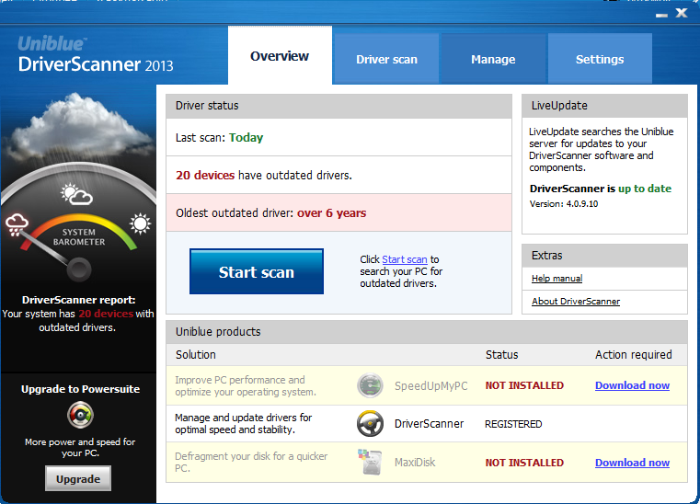Download now for SpeedUpMyPC
The image size is (700, 504).
pyautogui.click(x=632, y=385)
